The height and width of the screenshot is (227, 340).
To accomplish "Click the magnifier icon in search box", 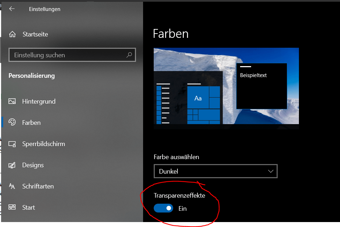I will (x=129, y=55).
